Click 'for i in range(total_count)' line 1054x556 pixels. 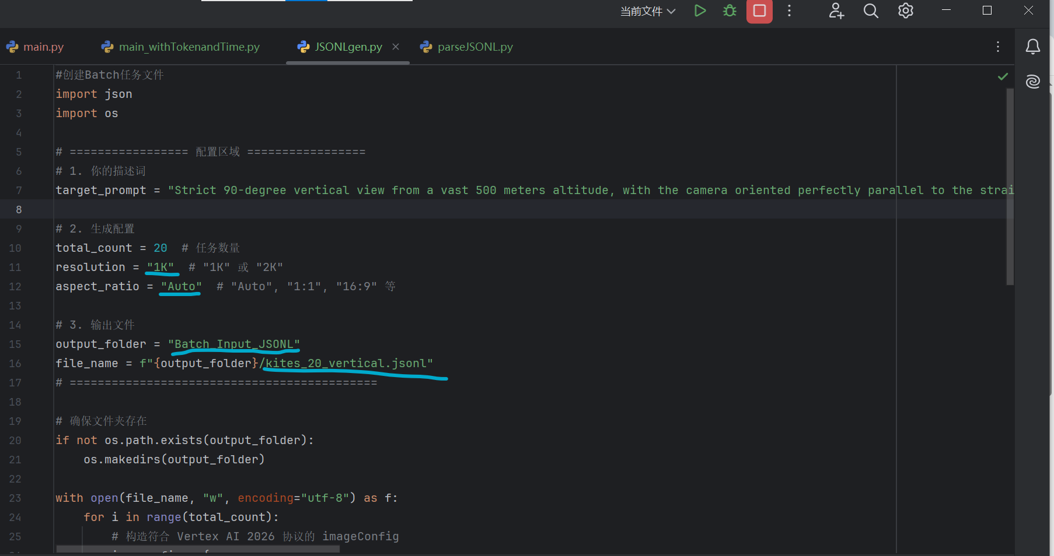[x=181, y=517]
